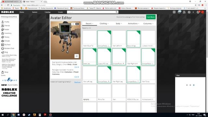Equip the Neon Blue Tie item
The width and height of the screenshot is (208, 117).
click(x=90, y=39)
